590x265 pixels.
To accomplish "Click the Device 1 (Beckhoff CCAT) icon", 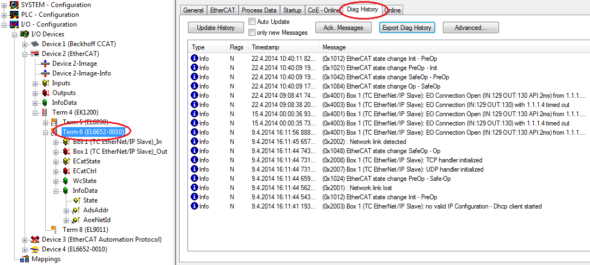I will click(35, 44).
